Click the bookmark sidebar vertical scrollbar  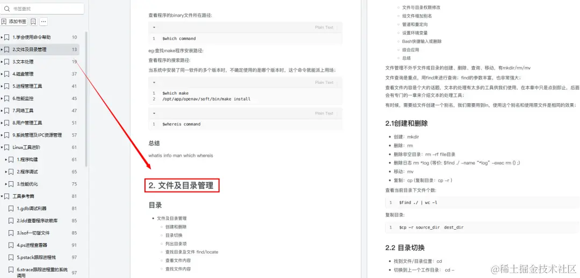[87, 98]
